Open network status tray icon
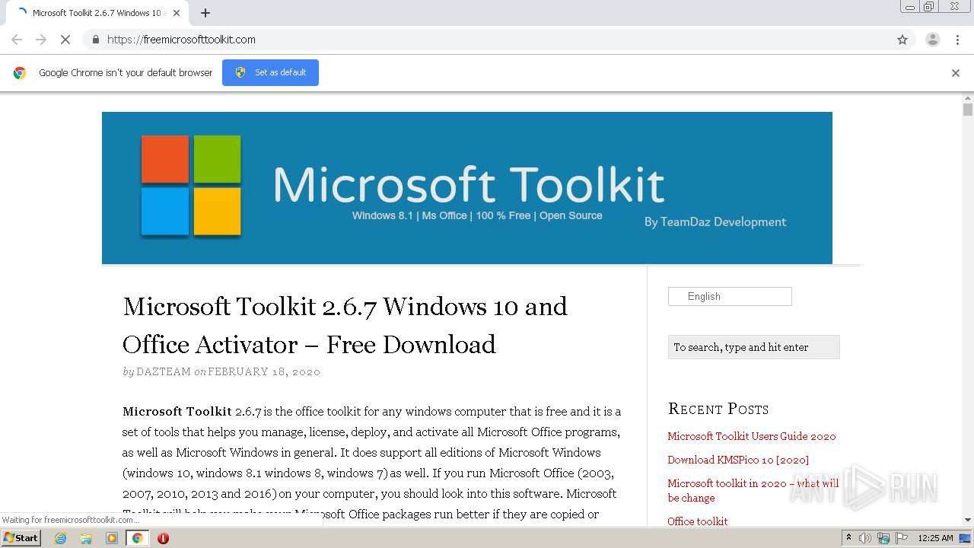 pyautogui.click(x=883, y=538)
